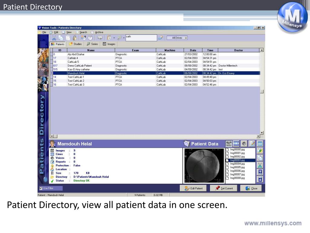This screenshot has width=310, height=233.
Task: Click the copy pages icon beside the file list
Action: (260, 158)
